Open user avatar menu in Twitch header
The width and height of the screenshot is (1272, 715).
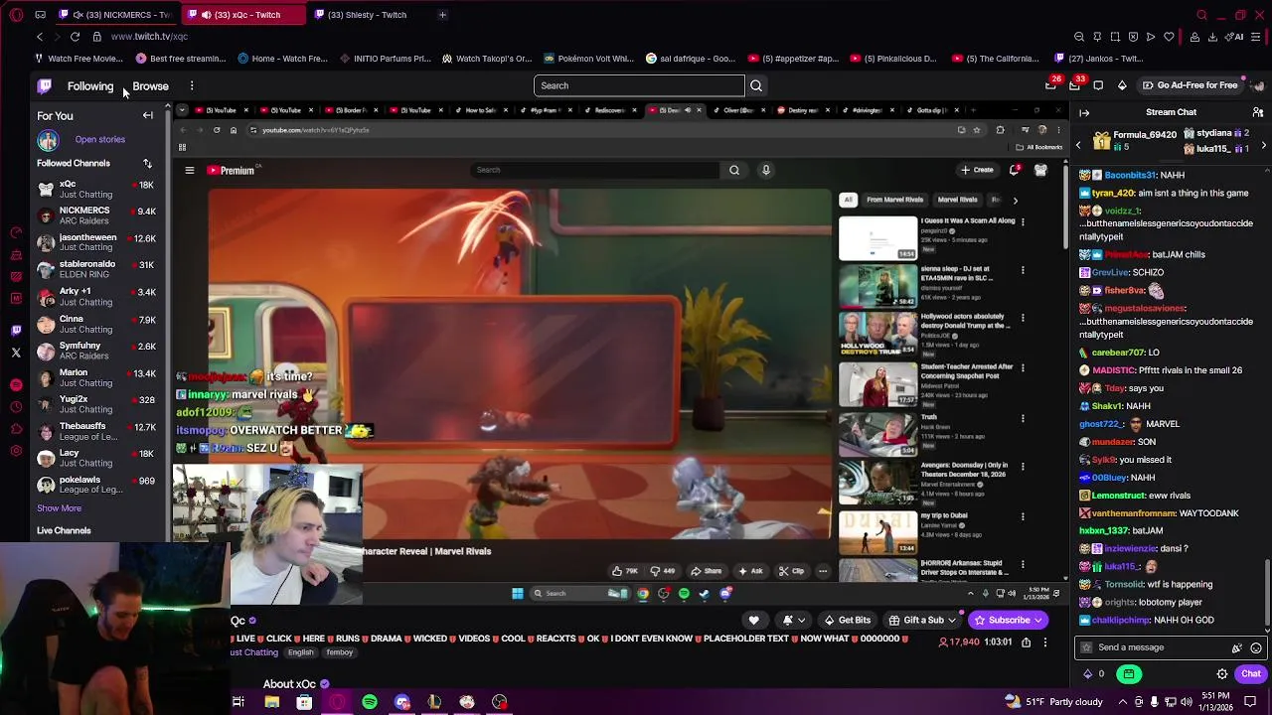click(1258, 85)
